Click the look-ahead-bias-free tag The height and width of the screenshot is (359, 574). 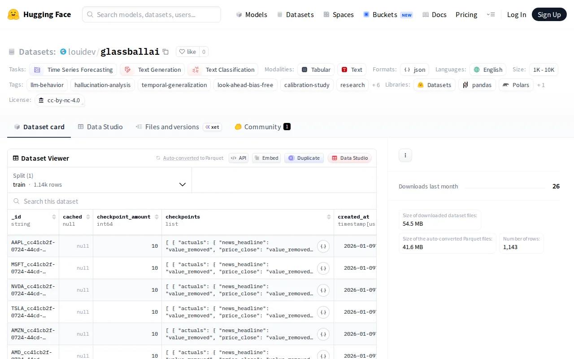(245, 85)
